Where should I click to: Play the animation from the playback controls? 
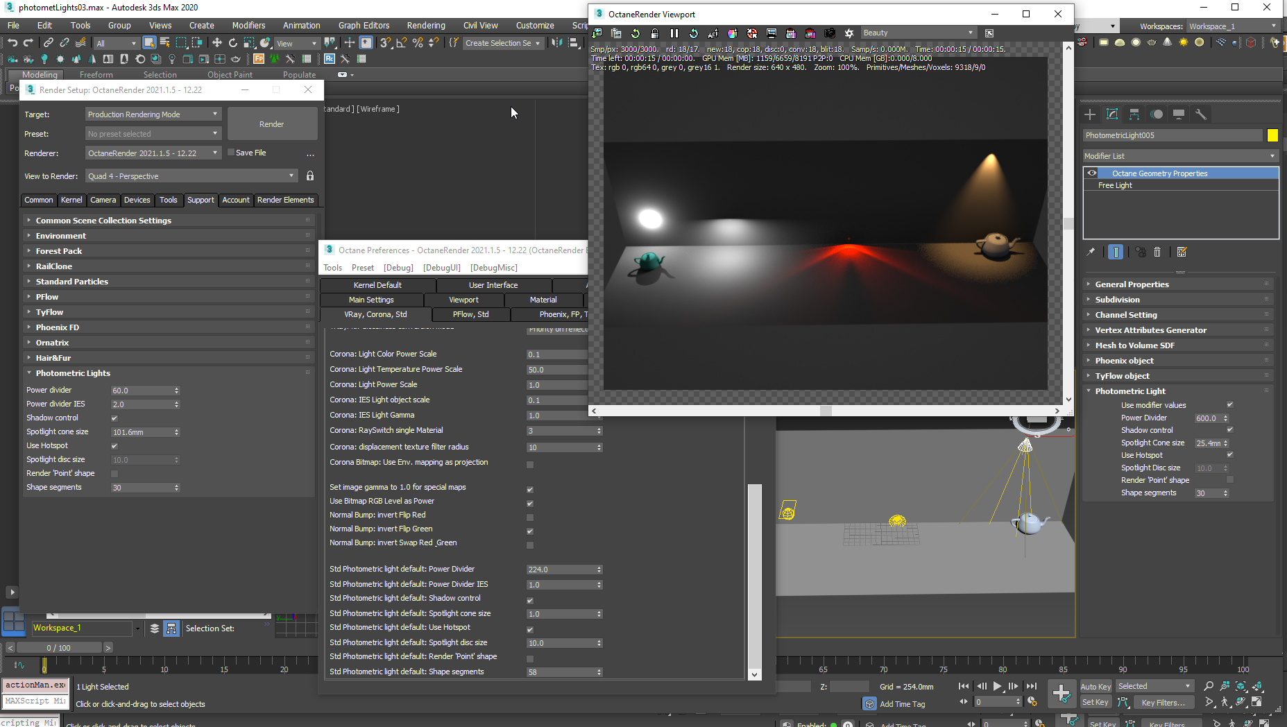click(x=997, y=686)
